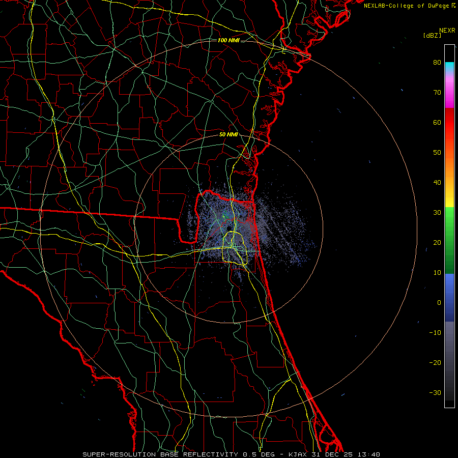
Task: Click the 60 value on the dBZ scale
Action: [437, 123]
